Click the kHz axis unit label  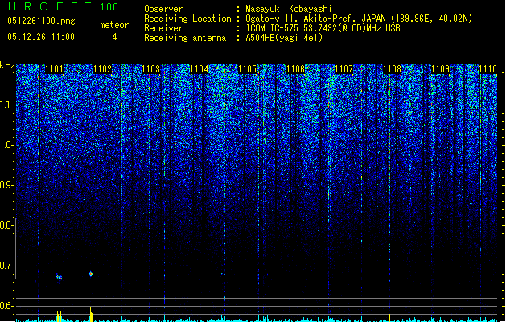coord(7,65)
